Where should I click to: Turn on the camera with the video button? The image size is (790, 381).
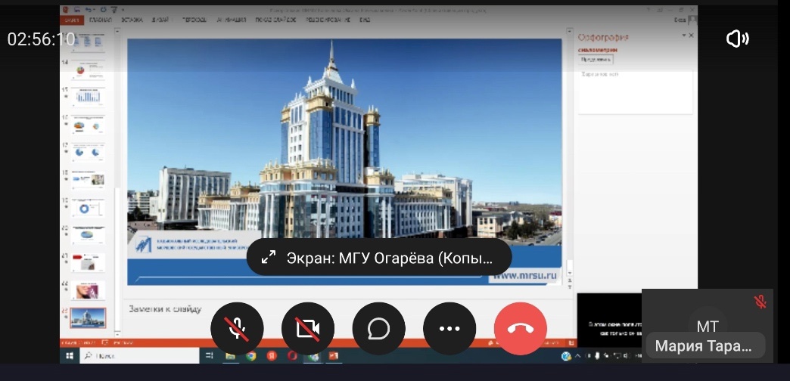308,328
